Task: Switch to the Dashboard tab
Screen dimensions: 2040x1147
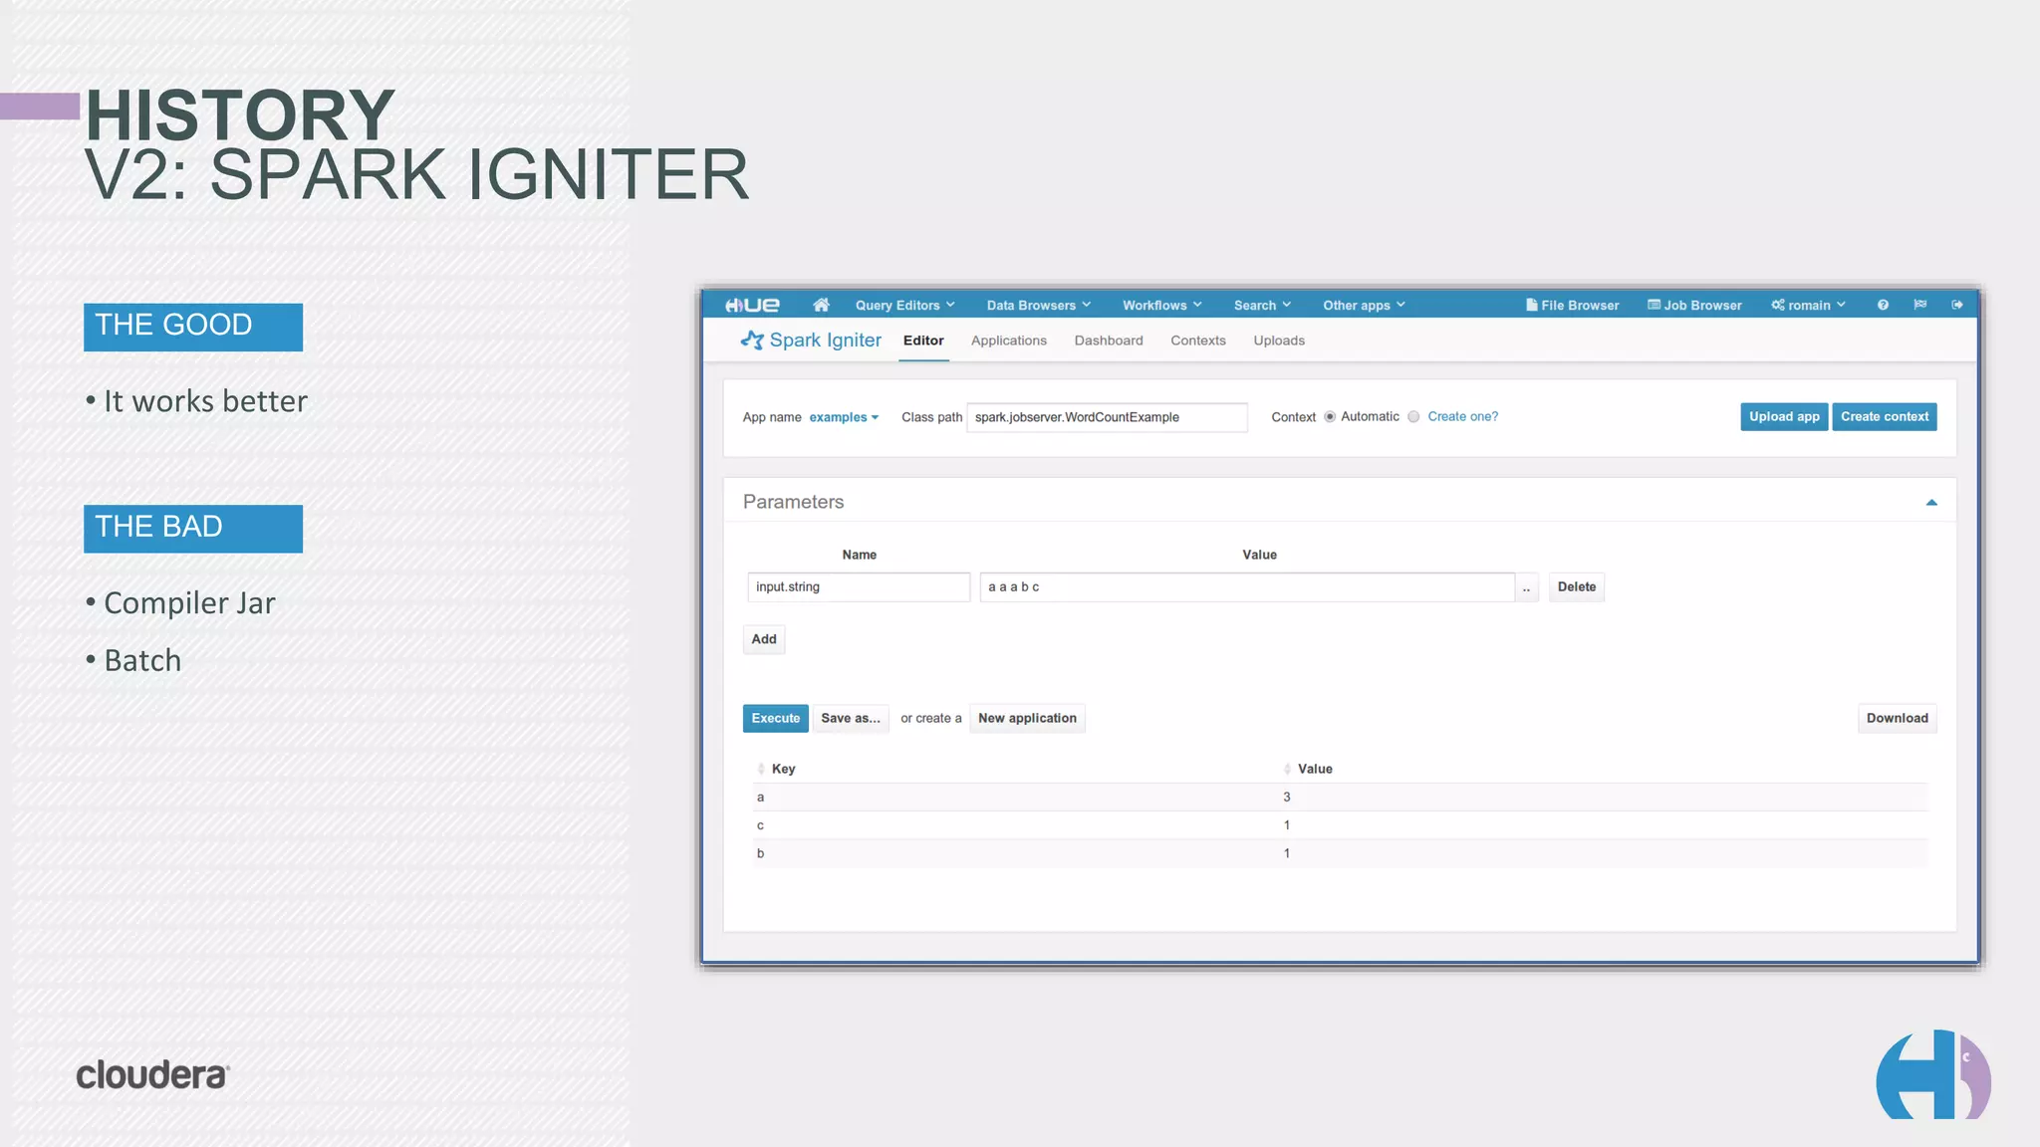Action: [x=1109, y=341]
